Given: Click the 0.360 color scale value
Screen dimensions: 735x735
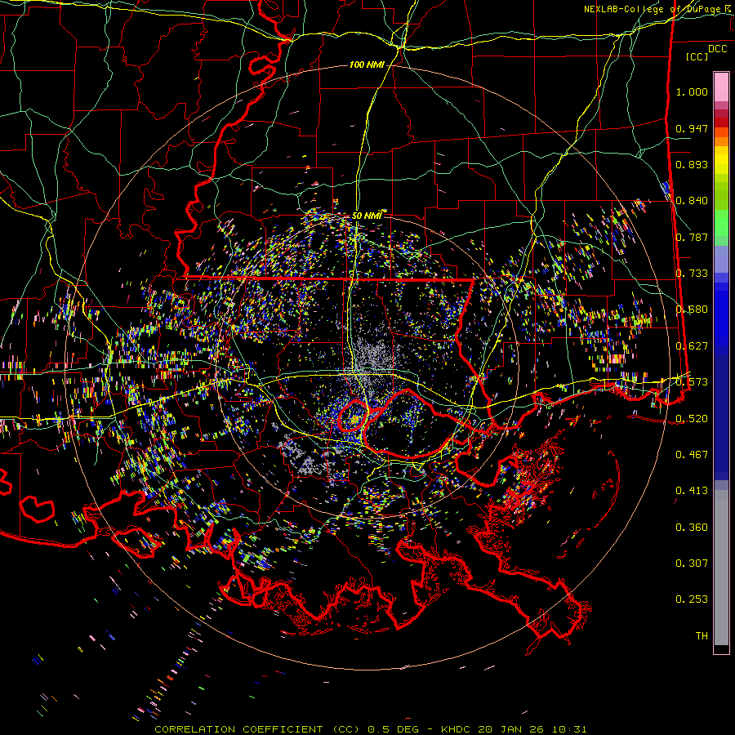Looking at the screenshot, I should click(692, 528).
